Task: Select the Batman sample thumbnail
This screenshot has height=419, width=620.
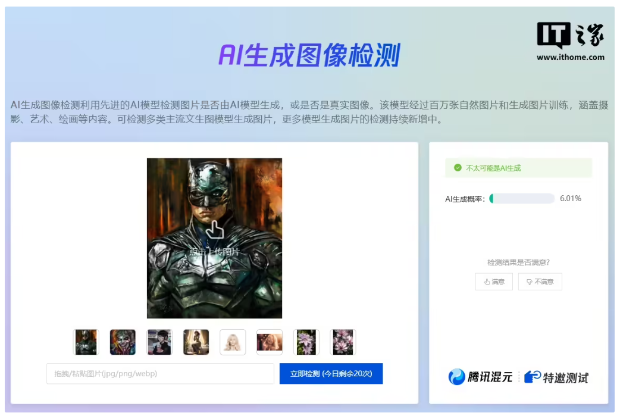Action: [x=86, y=342]
